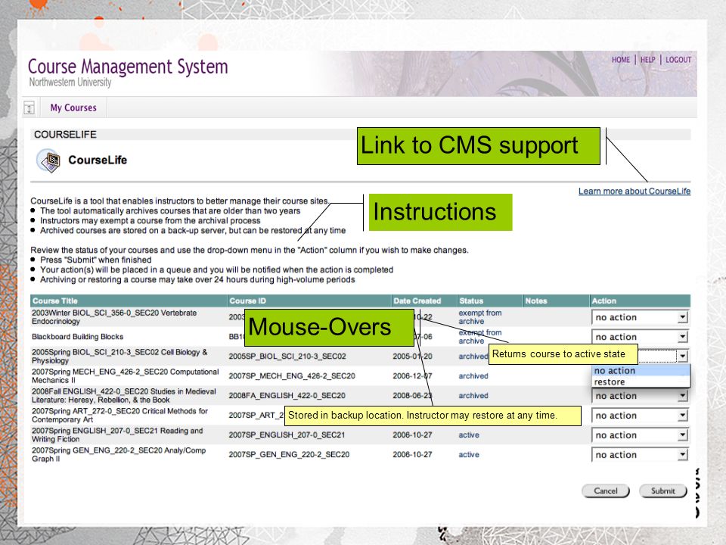Image resolution: width=726 pixels, height=545 pixels.
Task: Open the My Courses tab
Action: pos(73,107)
